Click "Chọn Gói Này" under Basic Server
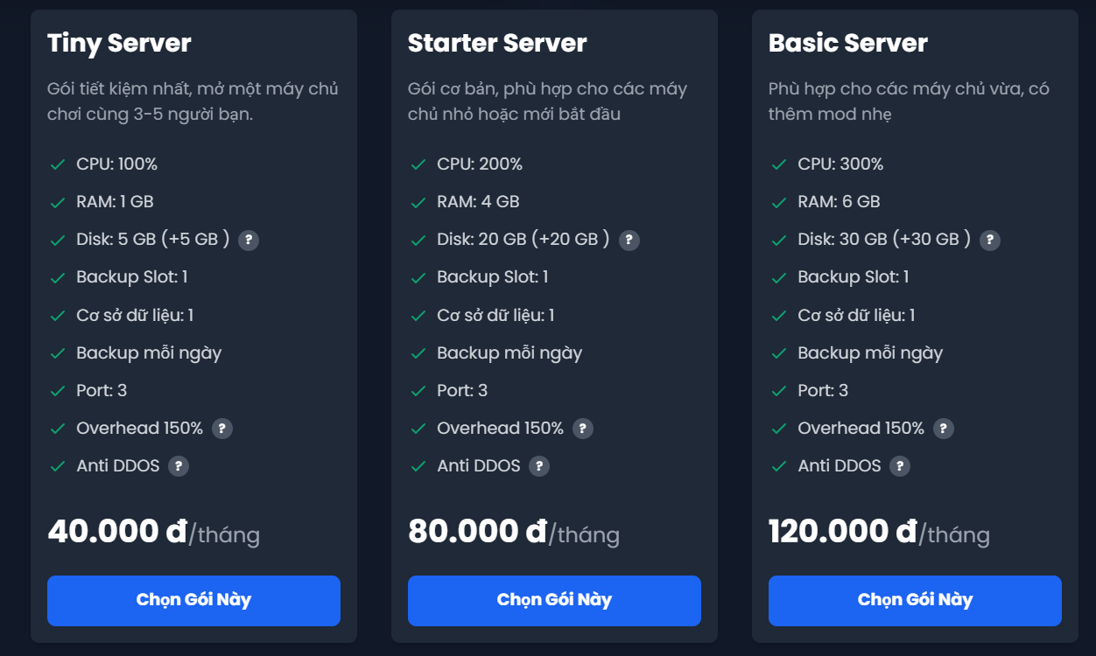The image size is (1096, 656). click(915, 600)
